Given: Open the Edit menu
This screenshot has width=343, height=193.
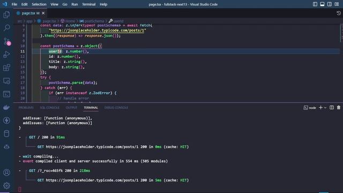Looking at the screenshot, I should [24, 4].
